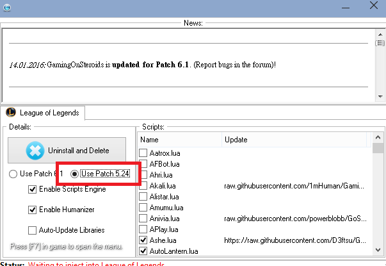Screen dimensions: 386x266
Task: Select the Use Patch 6.1 radio button
Action: [13, 174]
